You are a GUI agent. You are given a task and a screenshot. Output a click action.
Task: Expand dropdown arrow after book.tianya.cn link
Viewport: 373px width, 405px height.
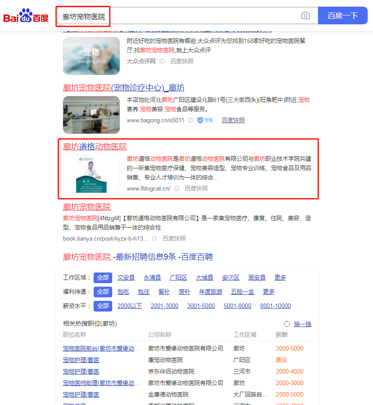(x=154, y=239)
